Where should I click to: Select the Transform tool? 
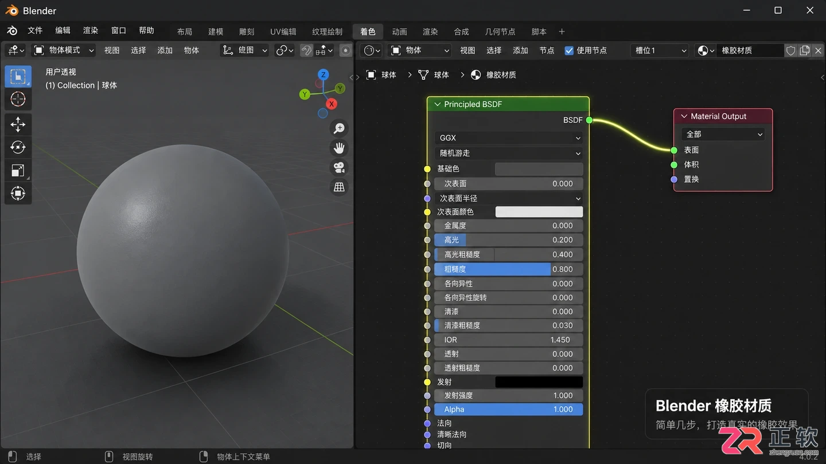[x=18, y=193]
